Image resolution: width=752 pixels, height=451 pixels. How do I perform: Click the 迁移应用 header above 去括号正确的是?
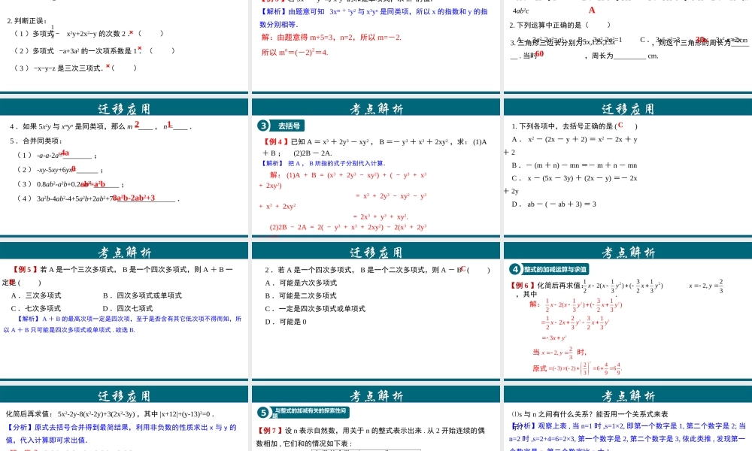(x=628, y=109)
